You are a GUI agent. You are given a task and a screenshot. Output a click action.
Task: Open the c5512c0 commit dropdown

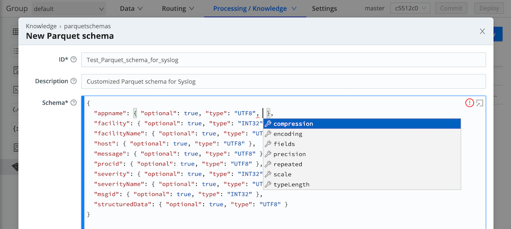tap(410, 9)
